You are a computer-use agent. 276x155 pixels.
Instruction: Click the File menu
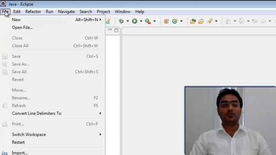coord(5,12)
